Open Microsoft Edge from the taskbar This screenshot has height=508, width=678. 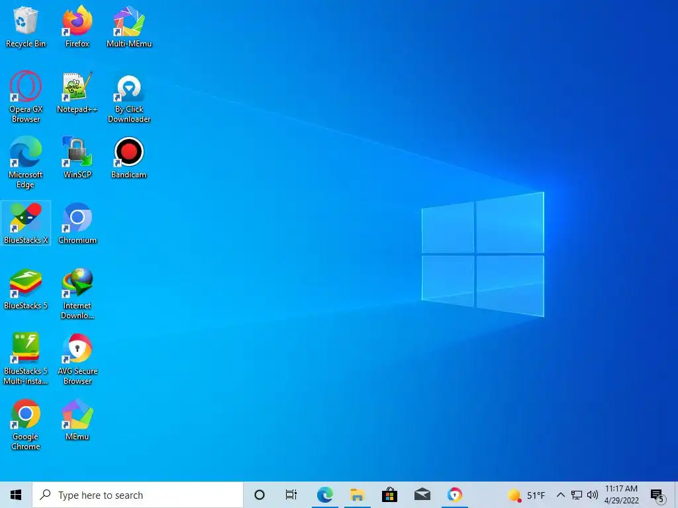(324, 495)
